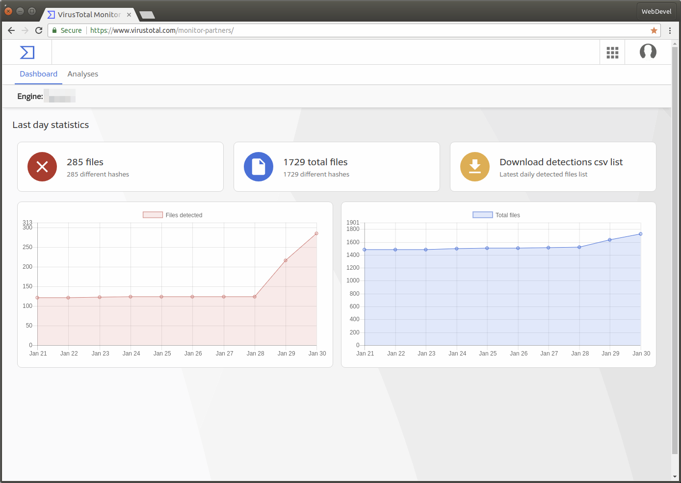Screen dimensions: 681x483
Task: Click the Jan 30 point on Files detected chart
Action: (316, 233)
